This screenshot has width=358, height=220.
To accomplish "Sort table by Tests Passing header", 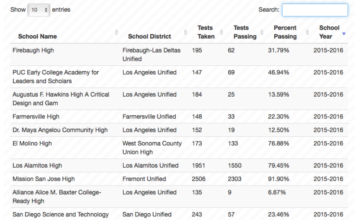I will (x=245, y=32).
